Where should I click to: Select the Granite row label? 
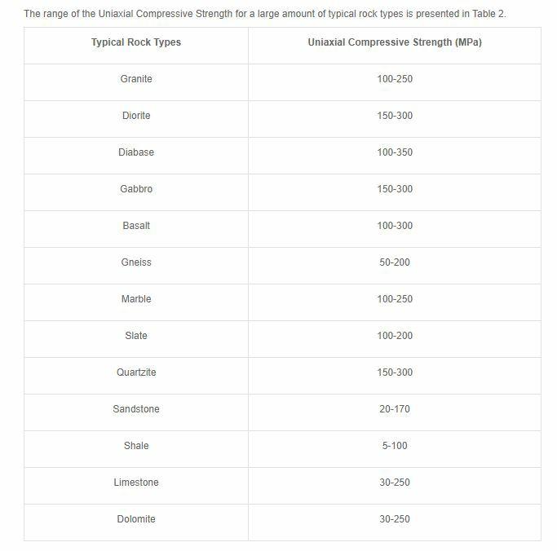(136, 79)
